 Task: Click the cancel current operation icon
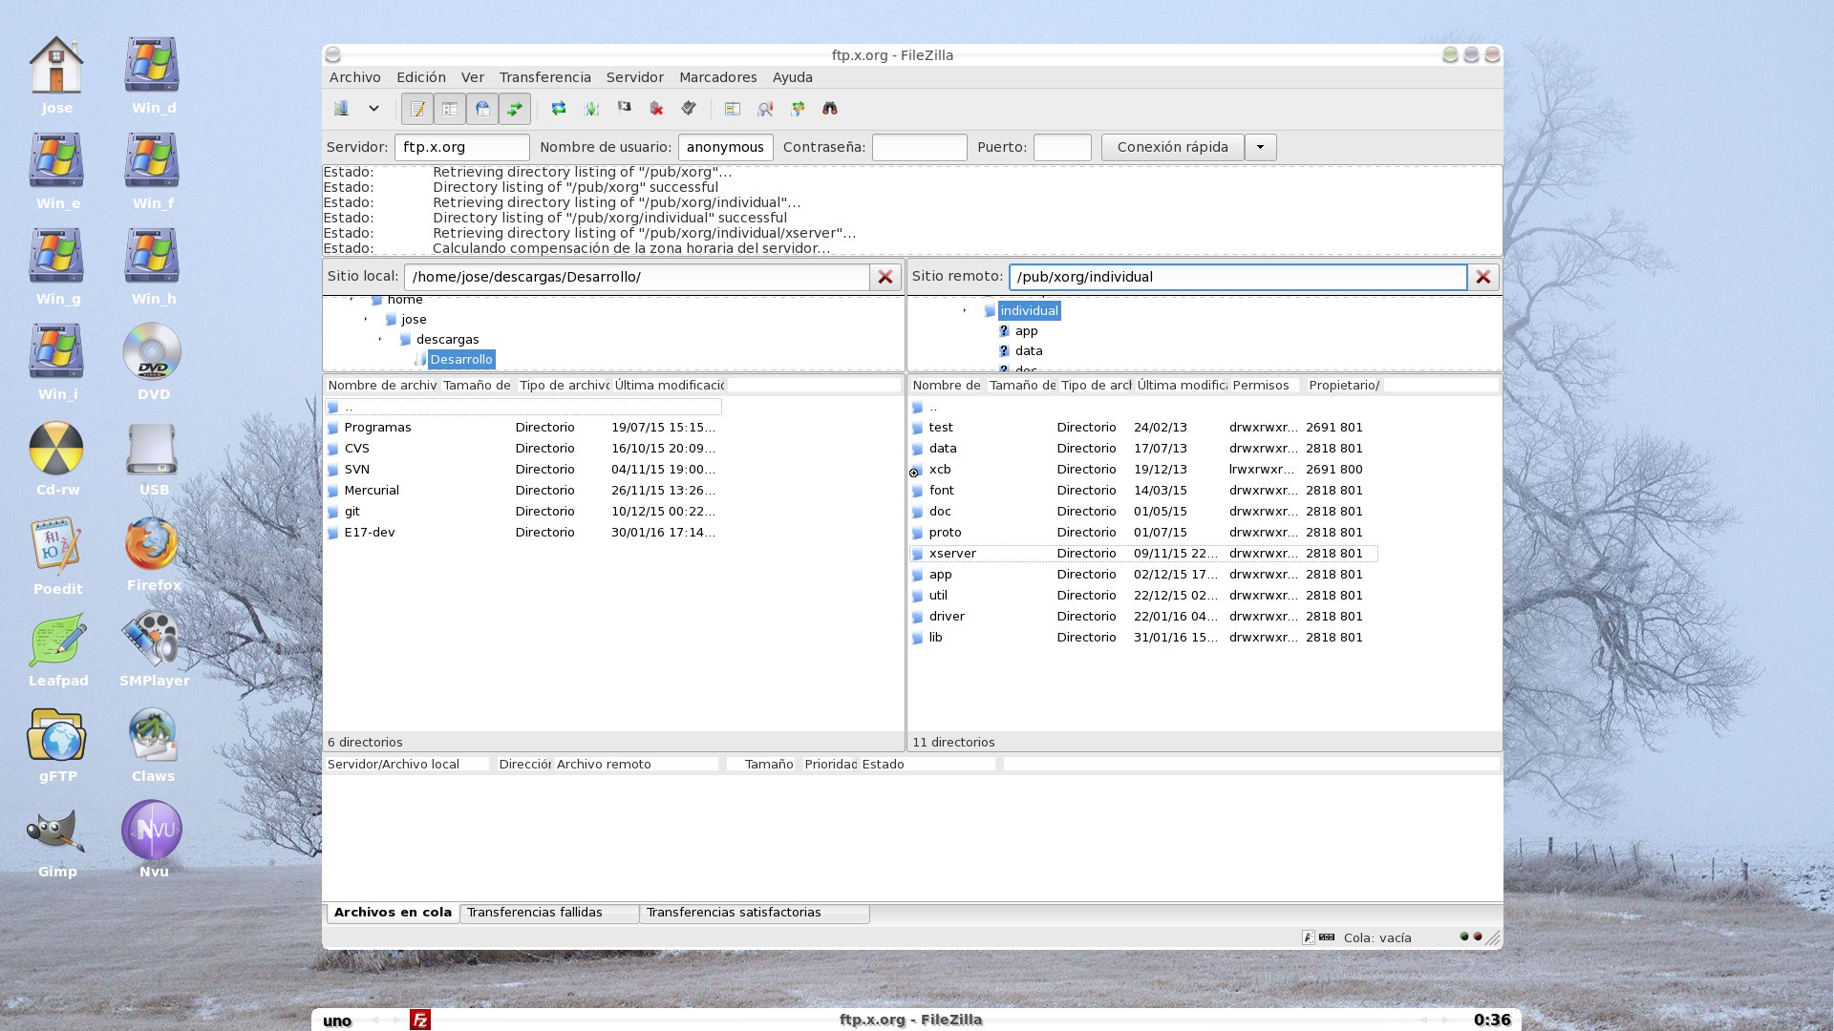coord(624,109)
